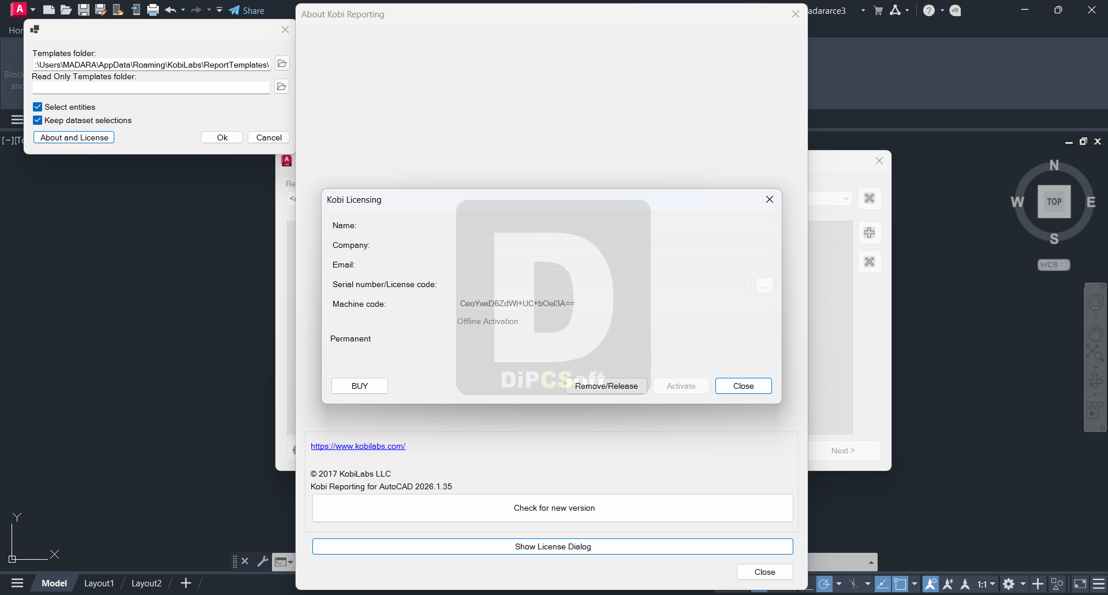The width and height of the screenshot is (1108, 595).
Task: Click the Help question mark icon
Action: 929,10
